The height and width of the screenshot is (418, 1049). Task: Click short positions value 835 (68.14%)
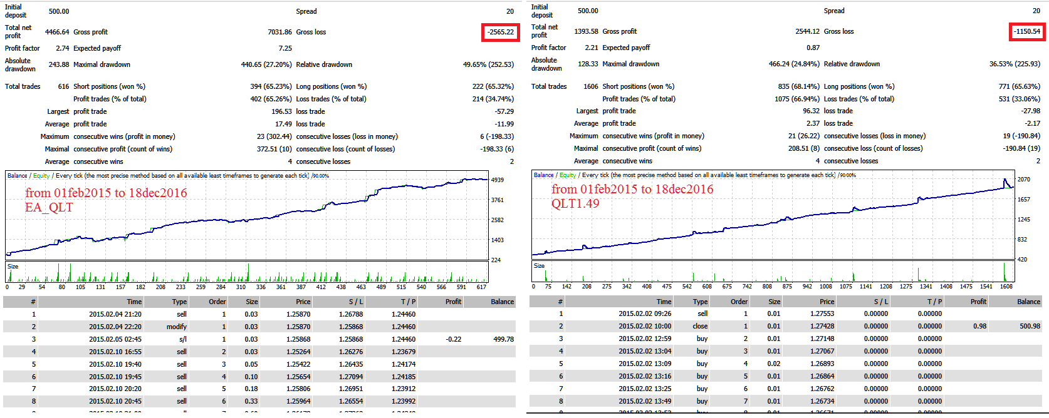coord(798,86)
